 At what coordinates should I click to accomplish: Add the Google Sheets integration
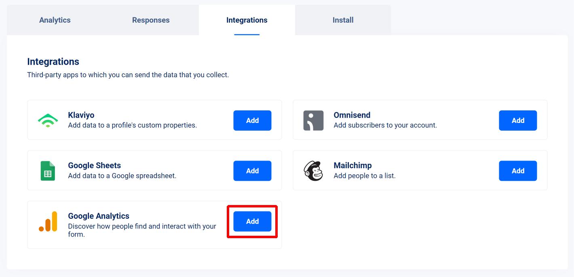point(252,171)
